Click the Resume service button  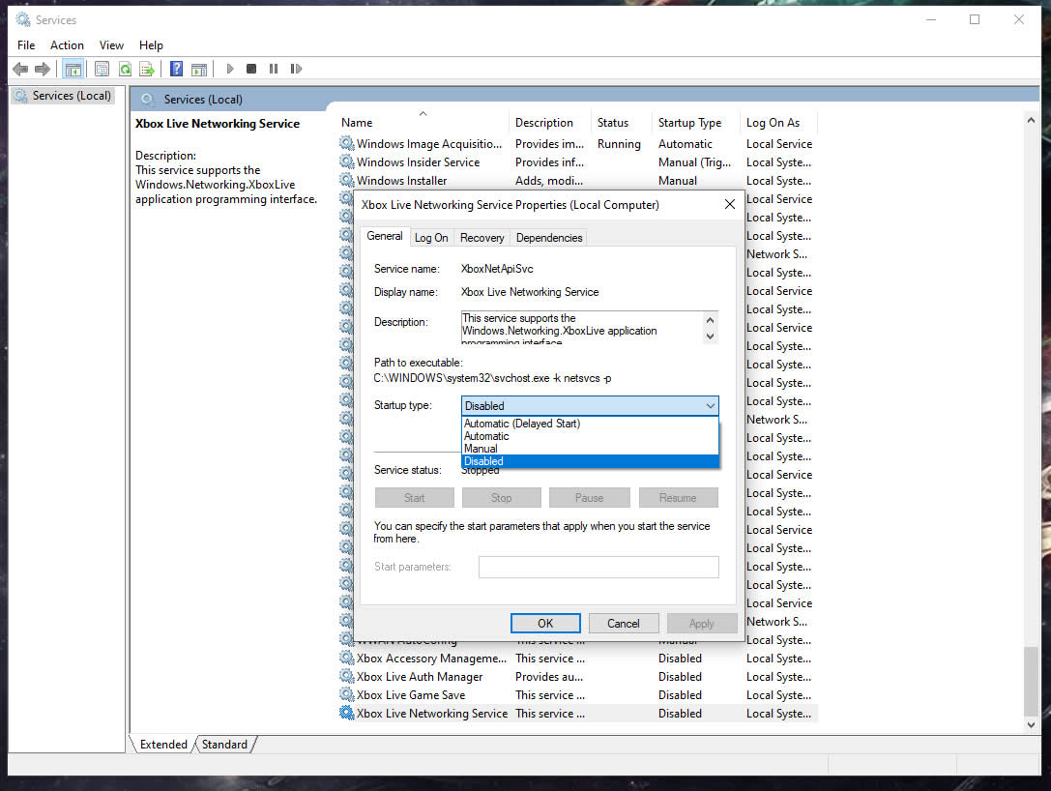pos(678,497)
